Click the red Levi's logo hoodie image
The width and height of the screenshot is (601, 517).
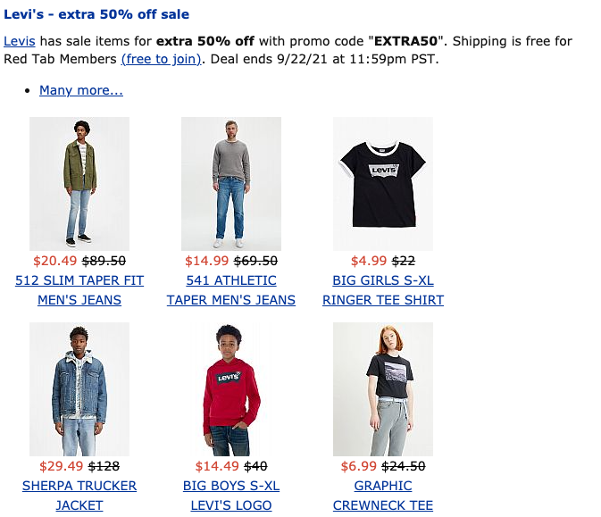231,389
